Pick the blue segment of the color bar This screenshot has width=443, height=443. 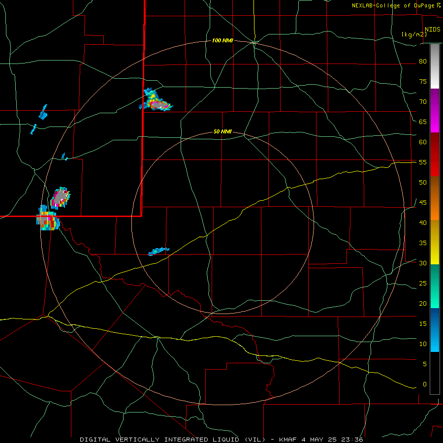point(435,330)
